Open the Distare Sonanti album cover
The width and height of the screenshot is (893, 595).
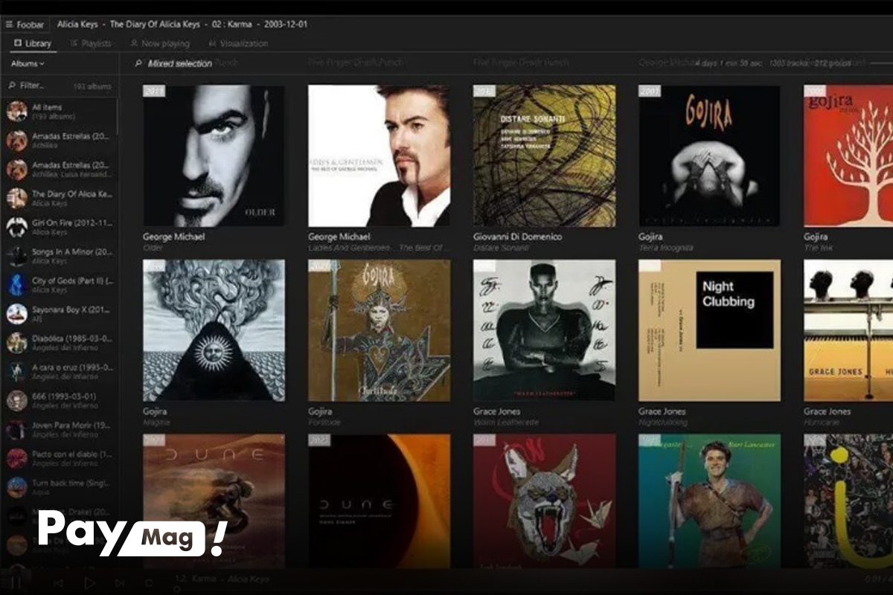tap(544, 155)
